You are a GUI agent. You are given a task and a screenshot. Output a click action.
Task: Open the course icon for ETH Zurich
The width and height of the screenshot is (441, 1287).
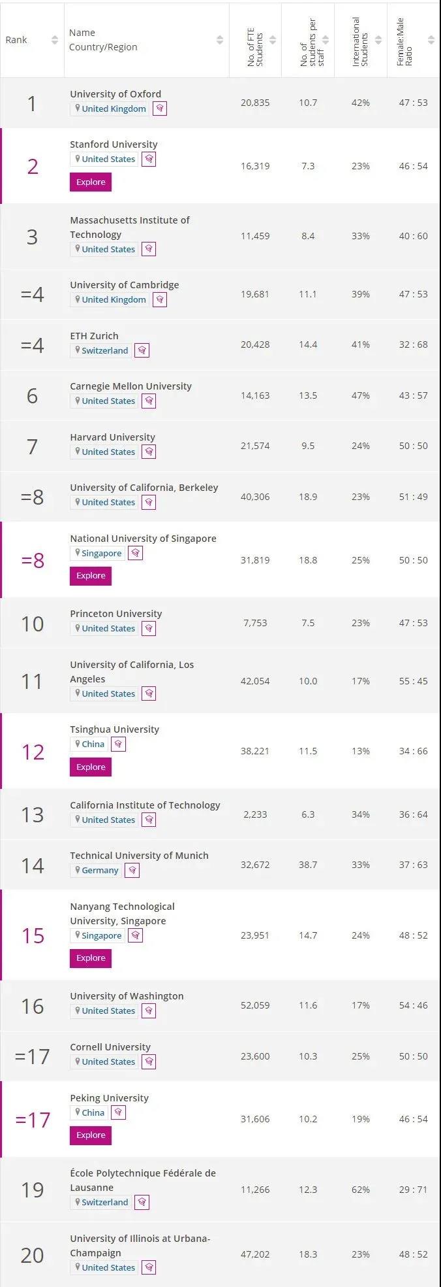142,350
